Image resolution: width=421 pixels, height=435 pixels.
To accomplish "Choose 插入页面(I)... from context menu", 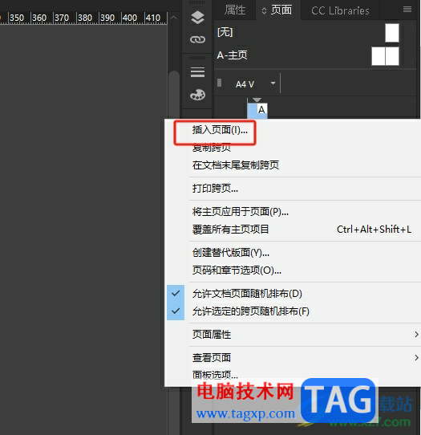I will 293,129.
